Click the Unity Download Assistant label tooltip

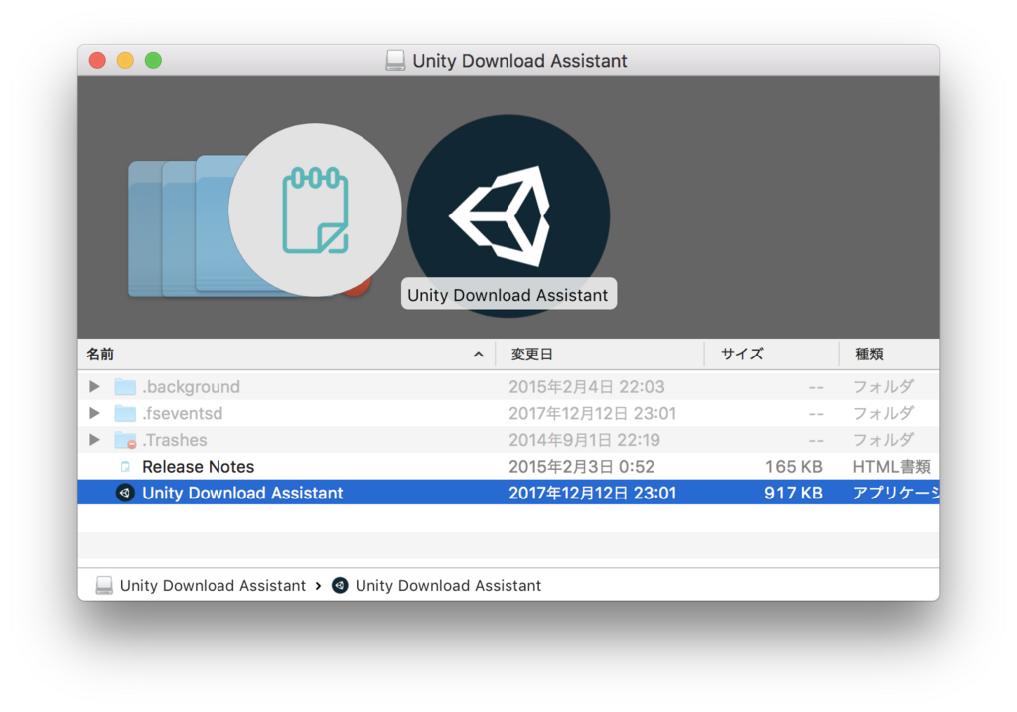pyautogui.click(x=508, y=294)
